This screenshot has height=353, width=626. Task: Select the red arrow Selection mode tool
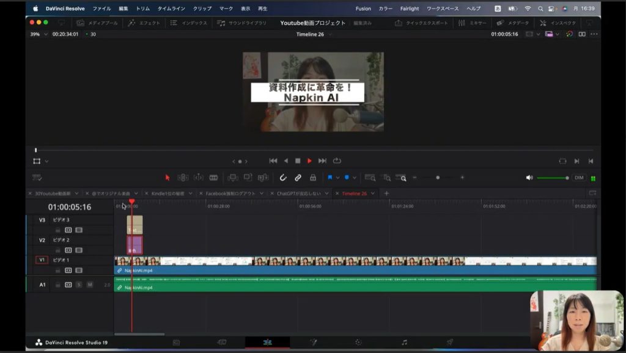[168, 178]
